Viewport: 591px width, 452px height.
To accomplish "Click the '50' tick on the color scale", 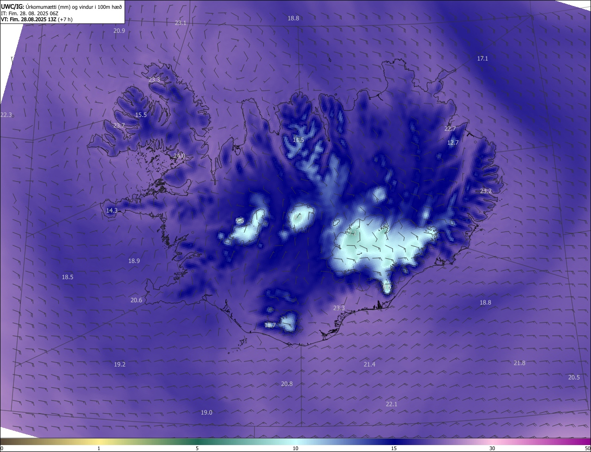I will point(587,448).
